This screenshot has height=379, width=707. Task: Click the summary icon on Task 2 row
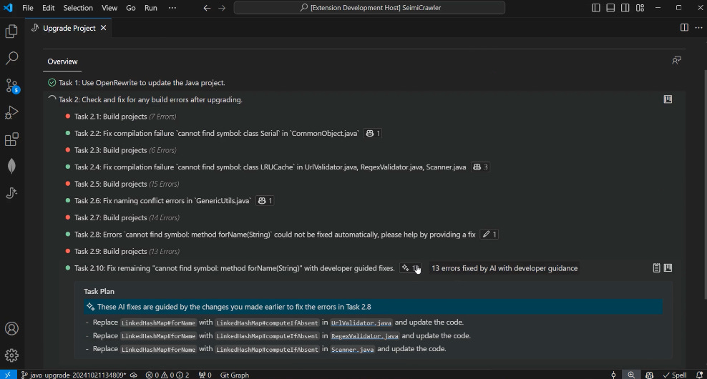tap(668, 99)
